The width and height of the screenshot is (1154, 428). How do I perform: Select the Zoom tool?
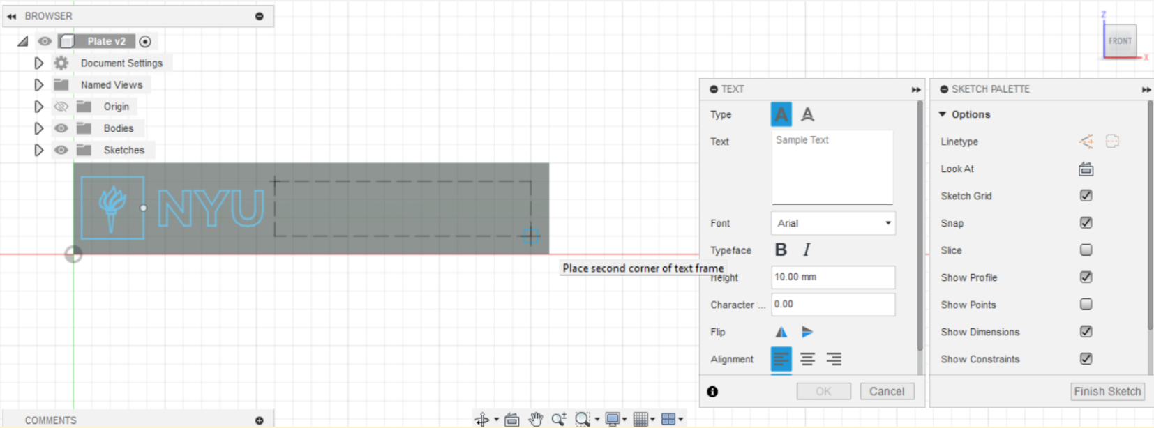tap(558, 419)
